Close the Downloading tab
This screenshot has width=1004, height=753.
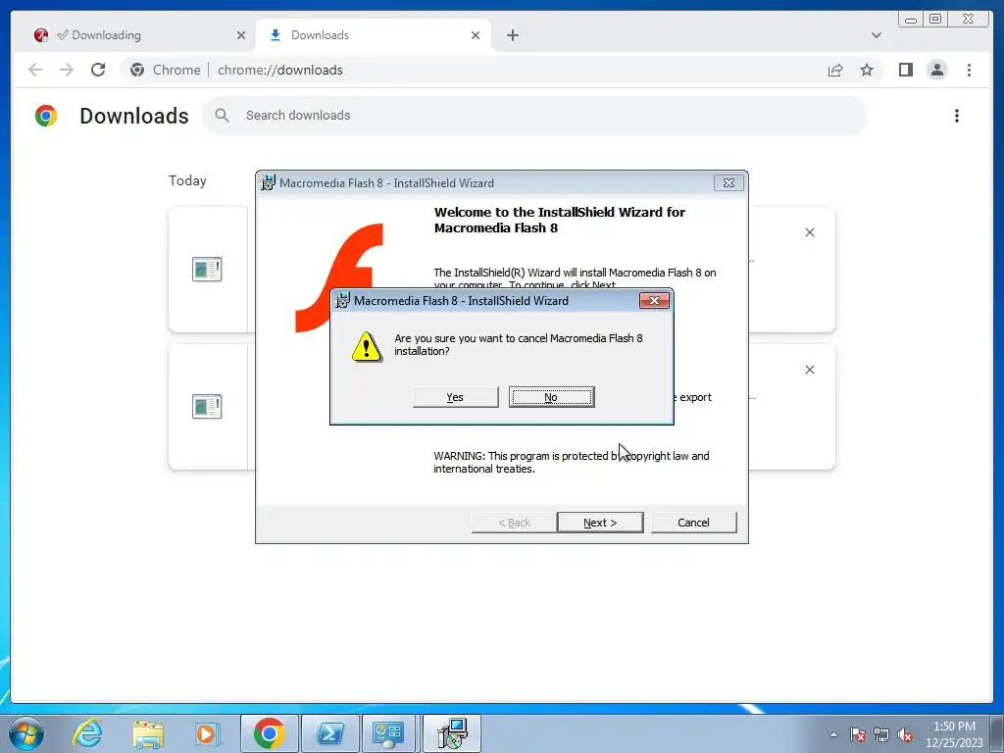pos(241,35)
